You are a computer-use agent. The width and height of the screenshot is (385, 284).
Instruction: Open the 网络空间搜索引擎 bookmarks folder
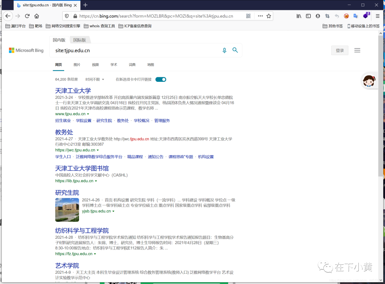point(63,26)
